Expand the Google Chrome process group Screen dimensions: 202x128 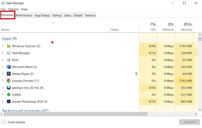point(3,81)
